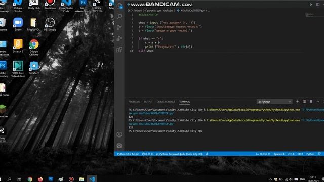This screenshot has width=324, height=182.
Task: Open the Manage gear in VS Code
Action: pos(119,146)
